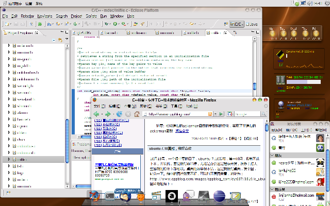Click the Firefox Reload icon

point(120,114)
